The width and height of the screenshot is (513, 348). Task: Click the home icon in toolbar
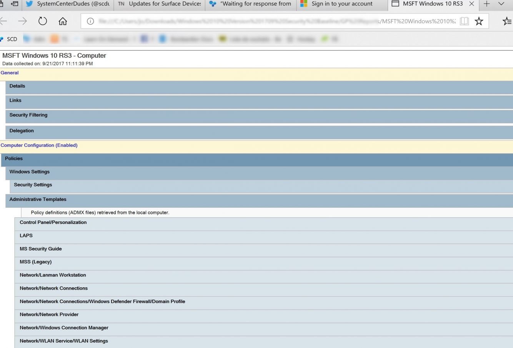click(63, 21)
